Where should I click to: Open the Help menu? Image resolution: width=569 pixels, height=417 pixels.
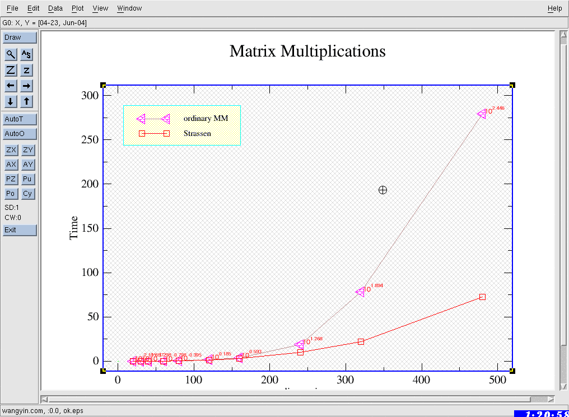coord(554,8)
